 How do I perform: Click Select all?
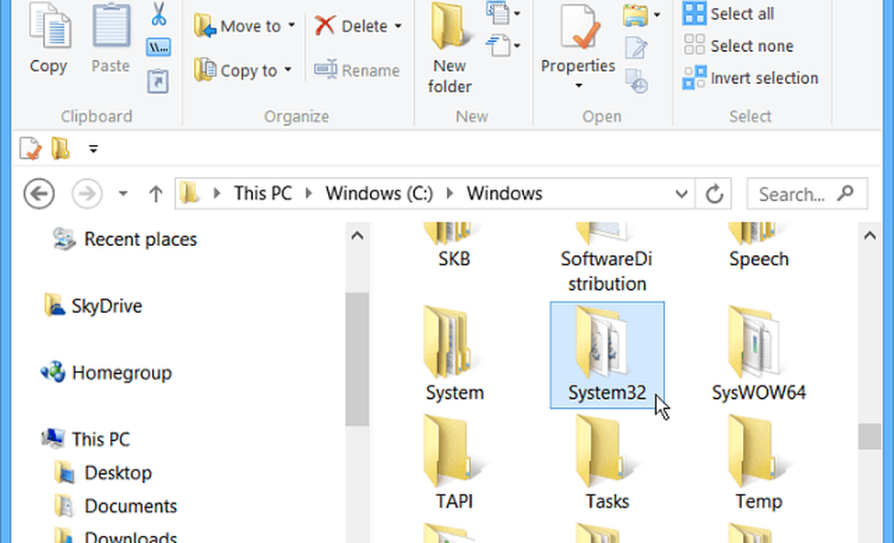(x=729, y=13)
